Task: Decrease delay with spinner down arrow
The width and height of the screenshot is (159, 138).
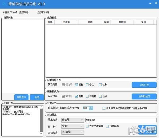Action: [x=91, y=109]
